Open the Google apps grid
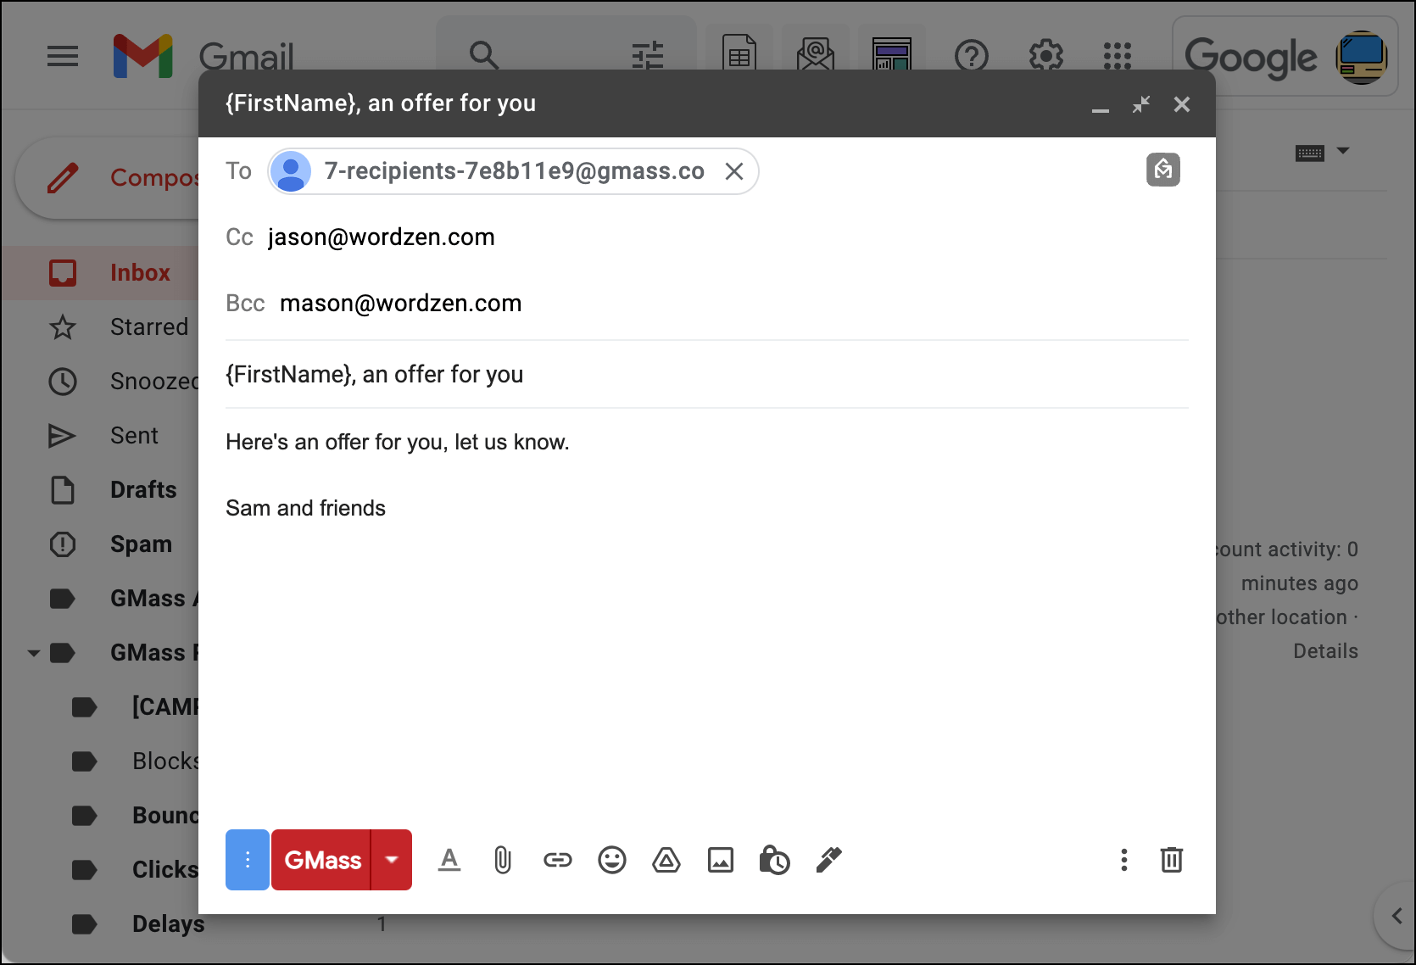 [x=1118, y=56]
